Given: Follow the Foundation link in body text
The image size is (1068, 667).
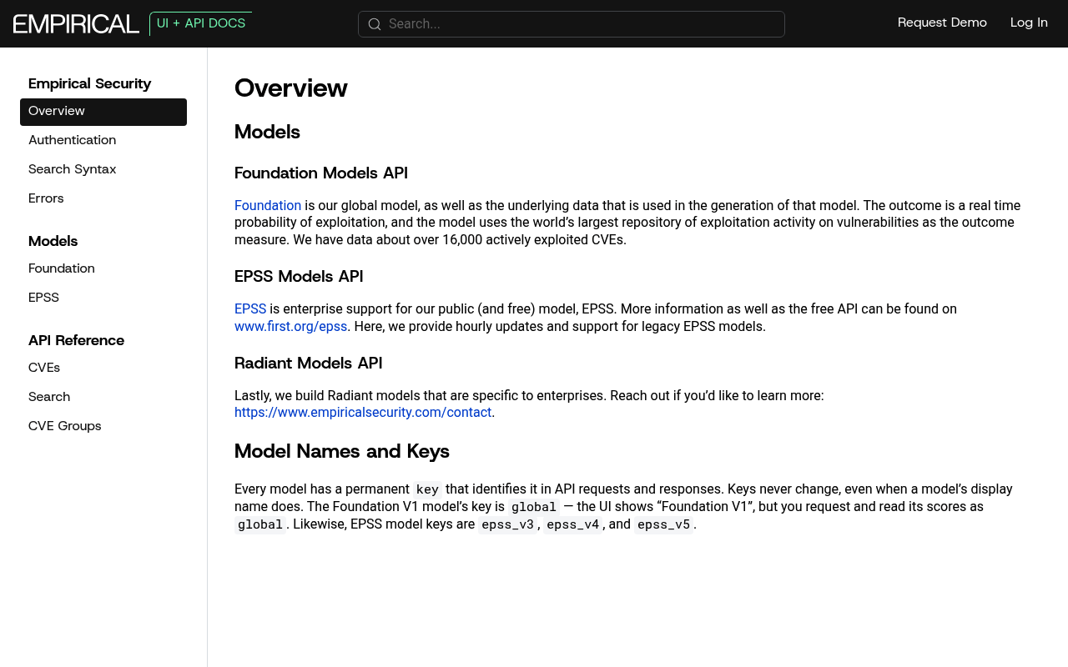Looking at the screenshot, I should 268,206.
